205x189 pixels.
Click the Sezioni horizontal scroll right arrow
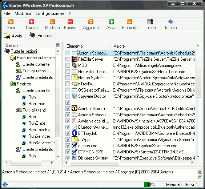[x=52, y=162]
